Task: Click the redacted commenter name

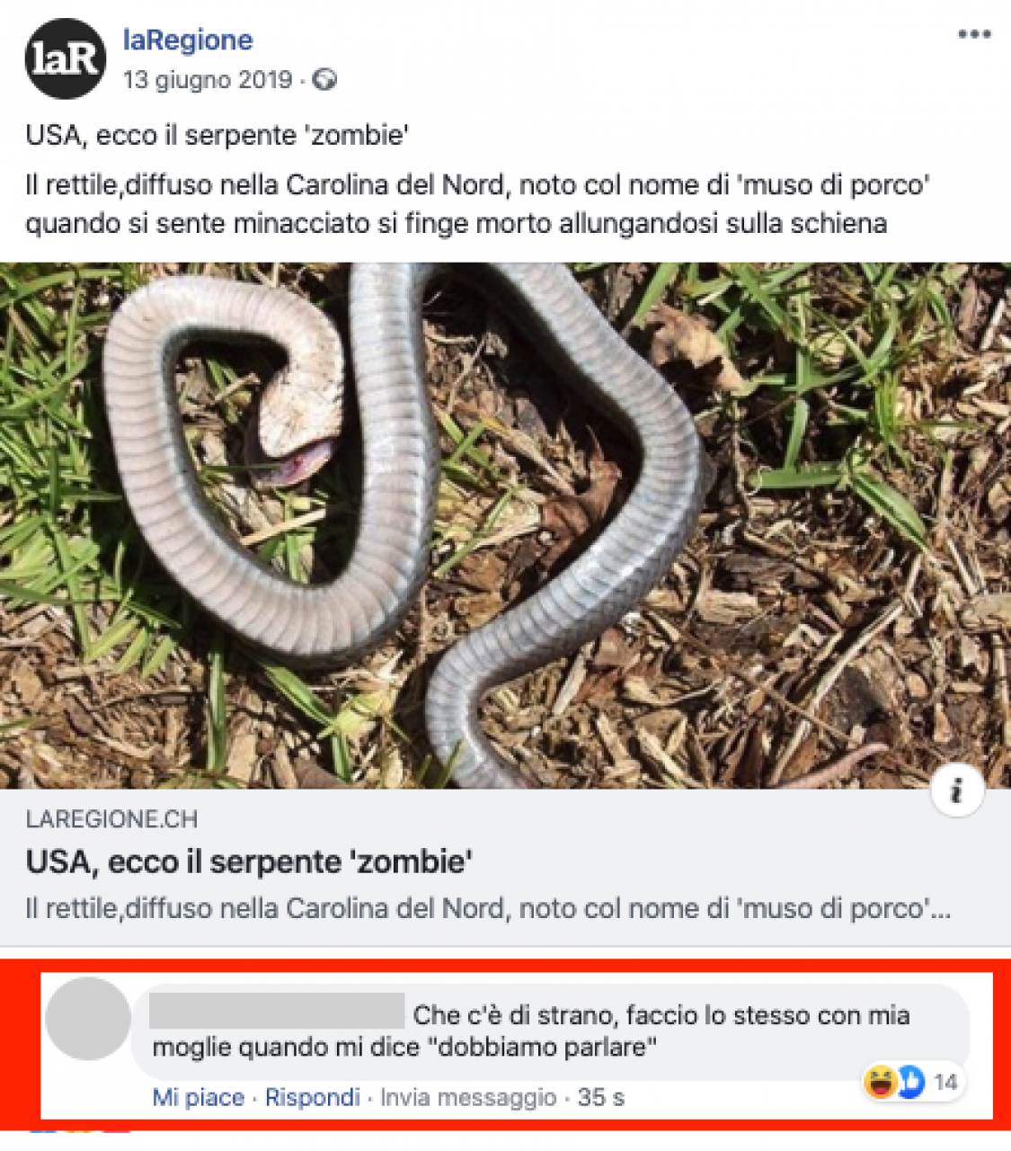Action: click(277, 1011)
